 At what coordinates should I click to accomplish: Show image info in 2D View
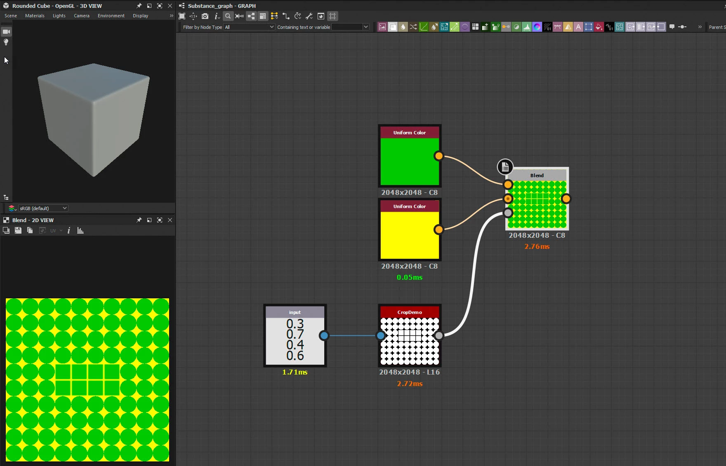coord(68,231)
